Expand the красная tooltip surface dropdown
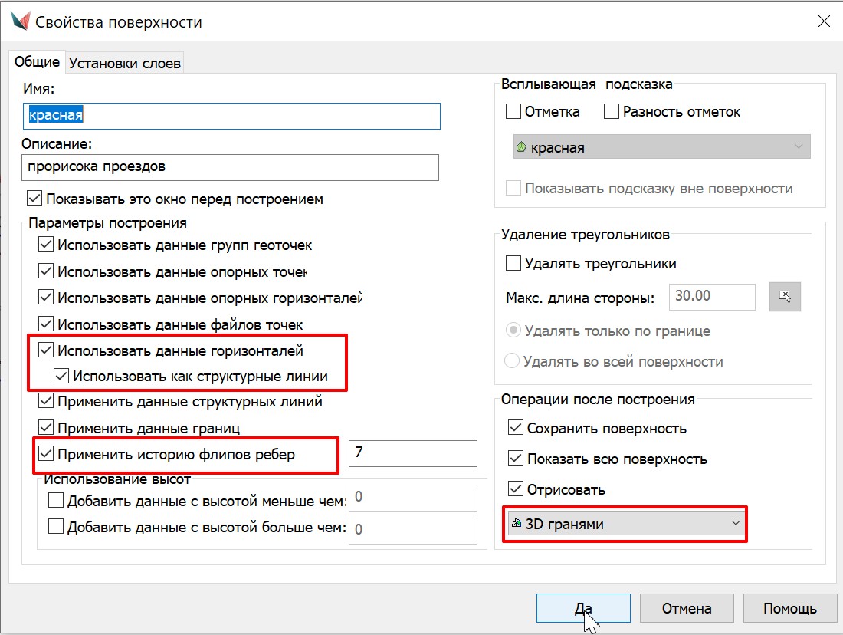The image size is (843, 635). [x=661, y=147]
